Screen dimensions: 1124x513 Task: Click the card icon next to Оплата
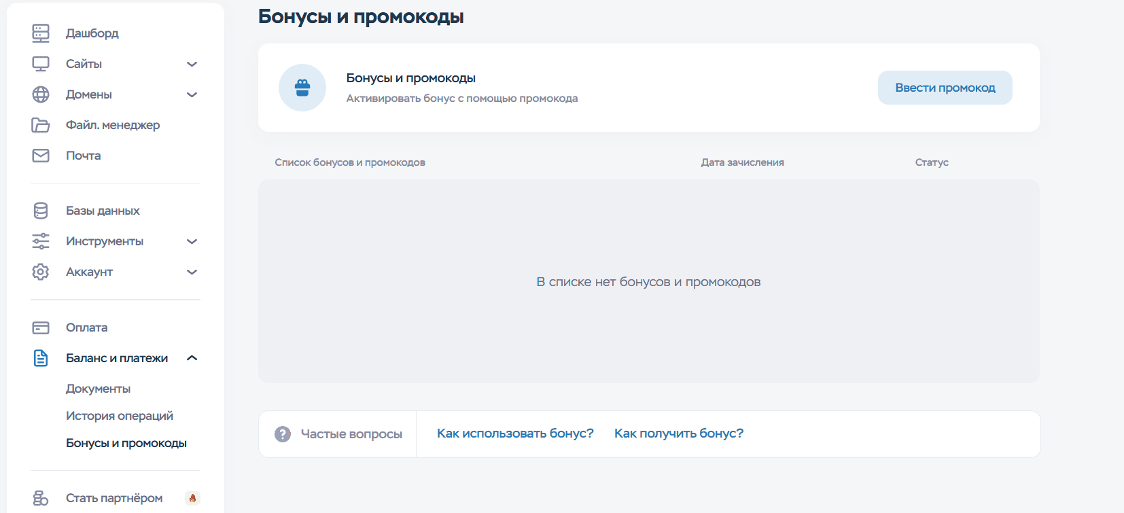pos(41,328)
